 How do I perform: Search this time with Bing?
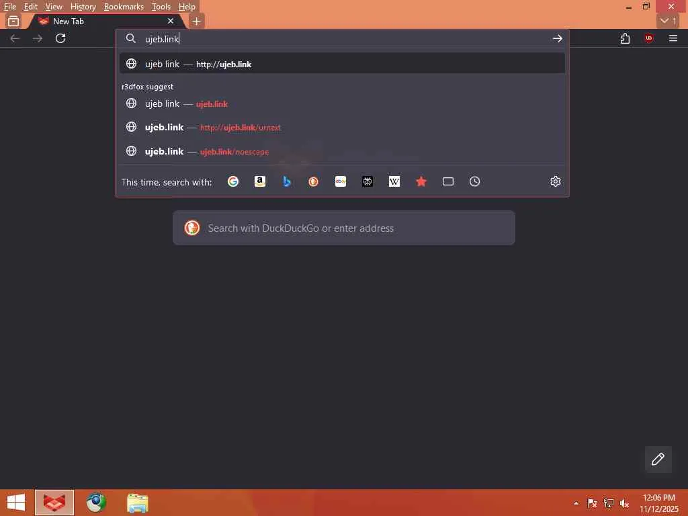(x=286, y=181)
